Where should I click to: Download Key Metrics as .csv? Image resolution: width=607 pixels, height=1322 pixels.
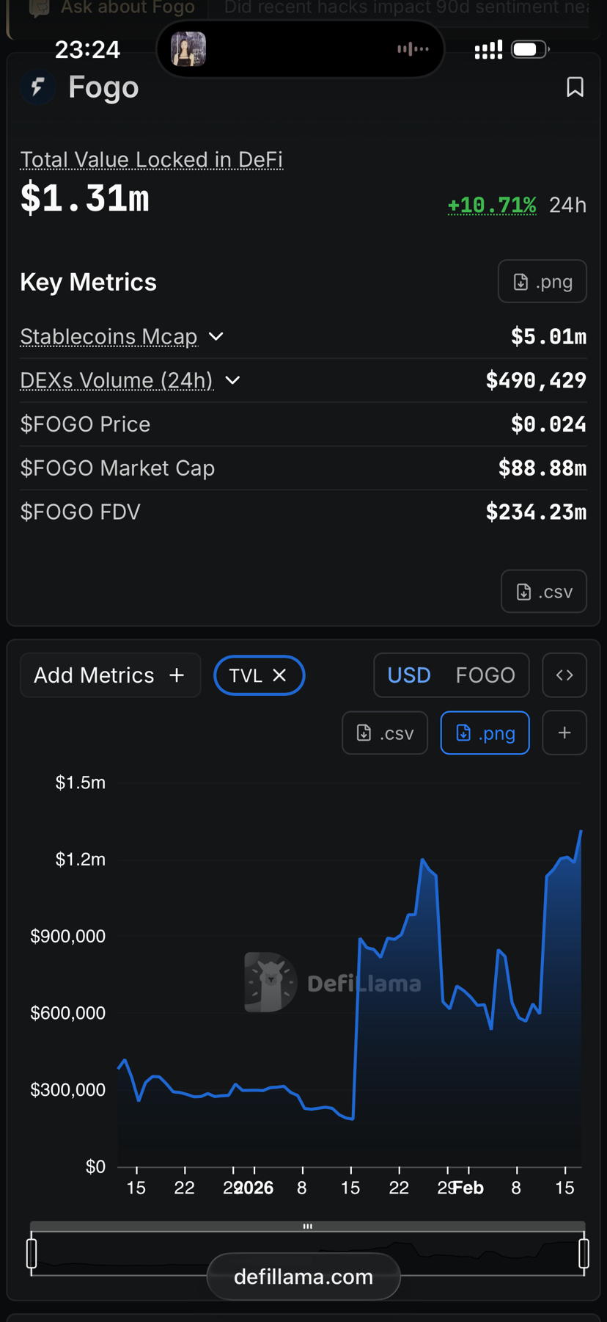(x=543, y=592)
